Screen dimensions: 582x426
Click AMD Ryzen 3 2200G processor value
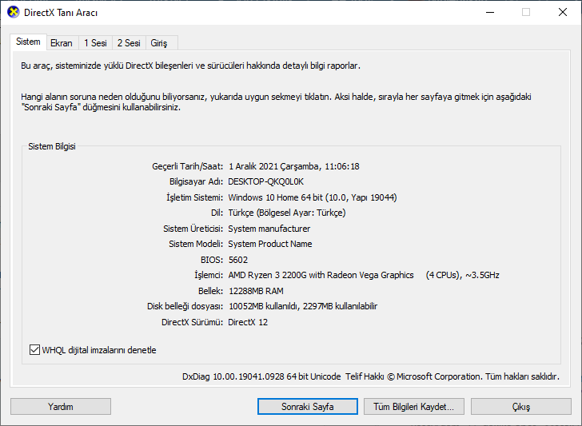coord(364,275)
